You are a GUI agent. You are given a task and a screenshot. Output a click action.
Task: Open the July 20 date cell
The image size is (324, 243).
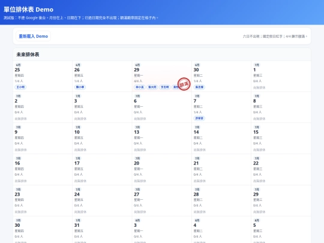coord(162,170)
